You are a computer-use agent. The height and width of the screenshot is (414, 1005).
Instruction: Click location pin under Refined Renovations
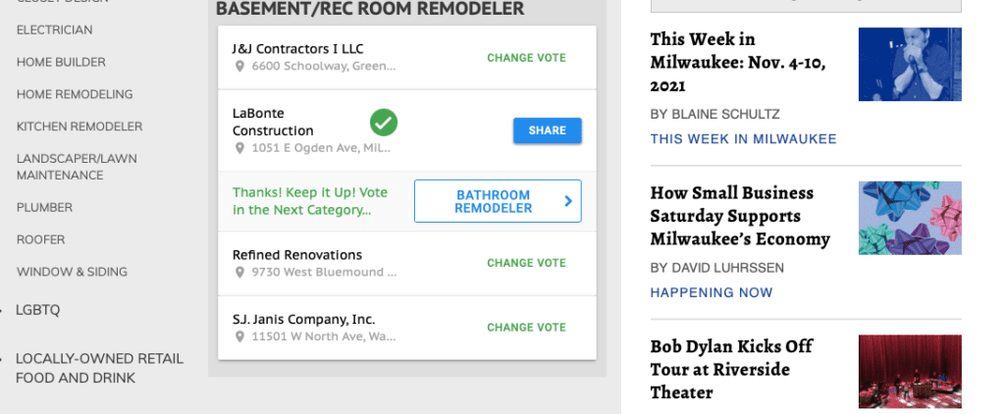click(238, 272)
